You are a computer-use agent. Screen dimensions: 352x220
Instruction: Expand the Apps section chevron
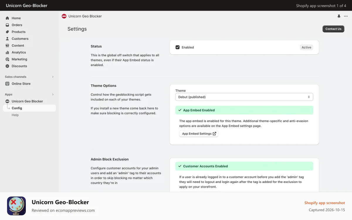[x=53, y=94]
